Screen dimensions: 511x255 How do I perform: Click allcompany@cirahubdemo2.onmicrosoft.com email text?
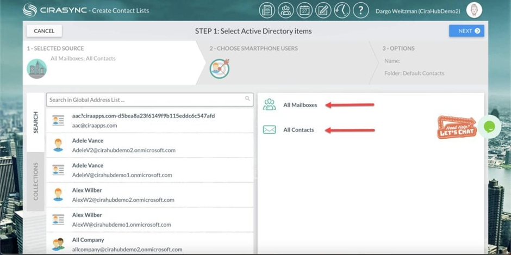click(x=127, y=250)
